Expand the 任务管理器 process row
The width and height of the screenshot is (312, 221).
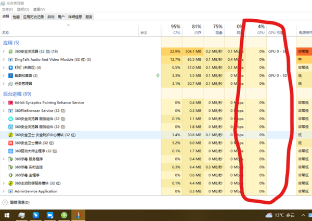tap(4, 84)
